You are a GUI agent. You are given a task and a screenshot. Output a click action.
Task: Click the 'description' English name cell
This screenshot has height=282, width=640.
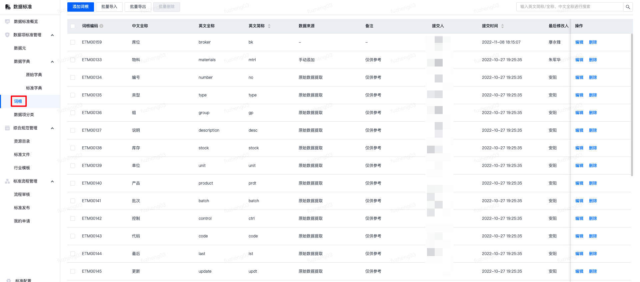[209, 130]
